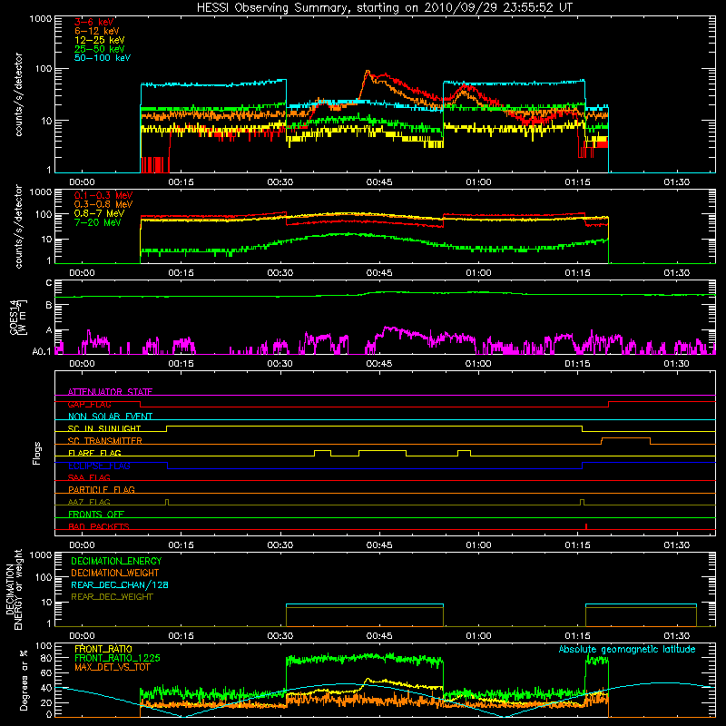Click the 0.1-0.3 MeV legend label
This screenshot has height=726, width=726.
tap(103, 195)
